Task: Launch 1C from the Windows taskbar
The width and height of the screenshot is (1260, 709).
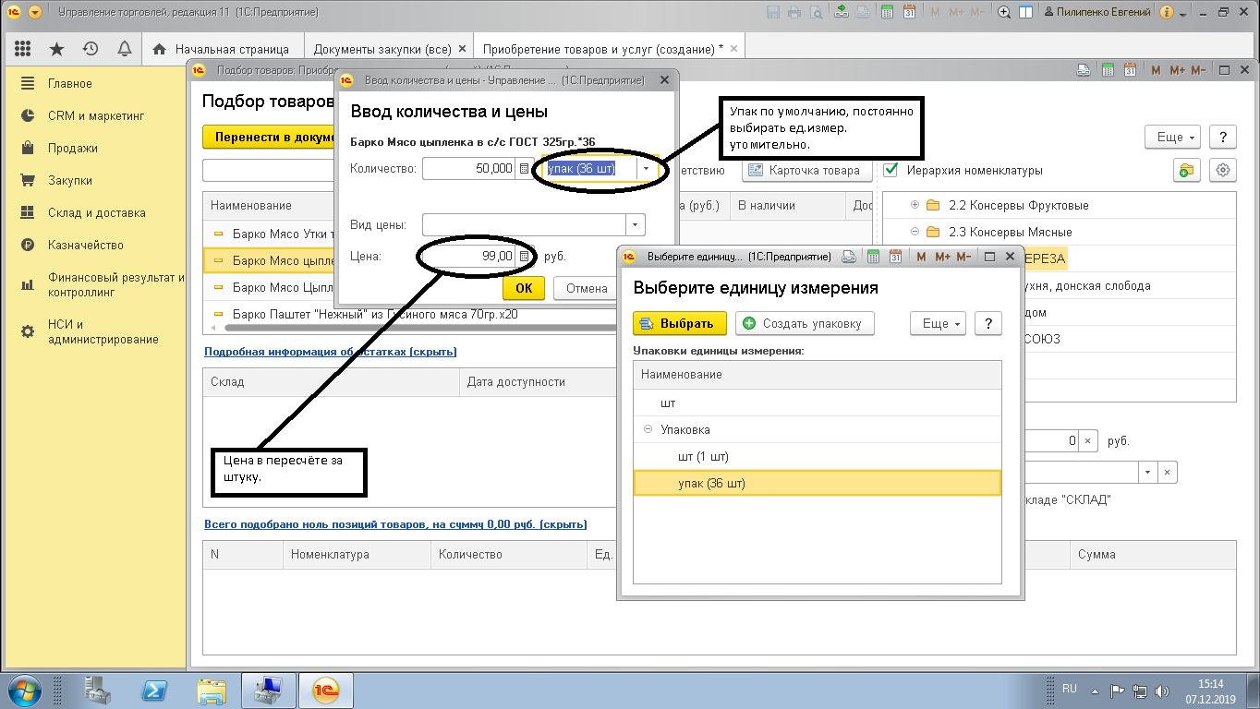Action: point(326,690)
